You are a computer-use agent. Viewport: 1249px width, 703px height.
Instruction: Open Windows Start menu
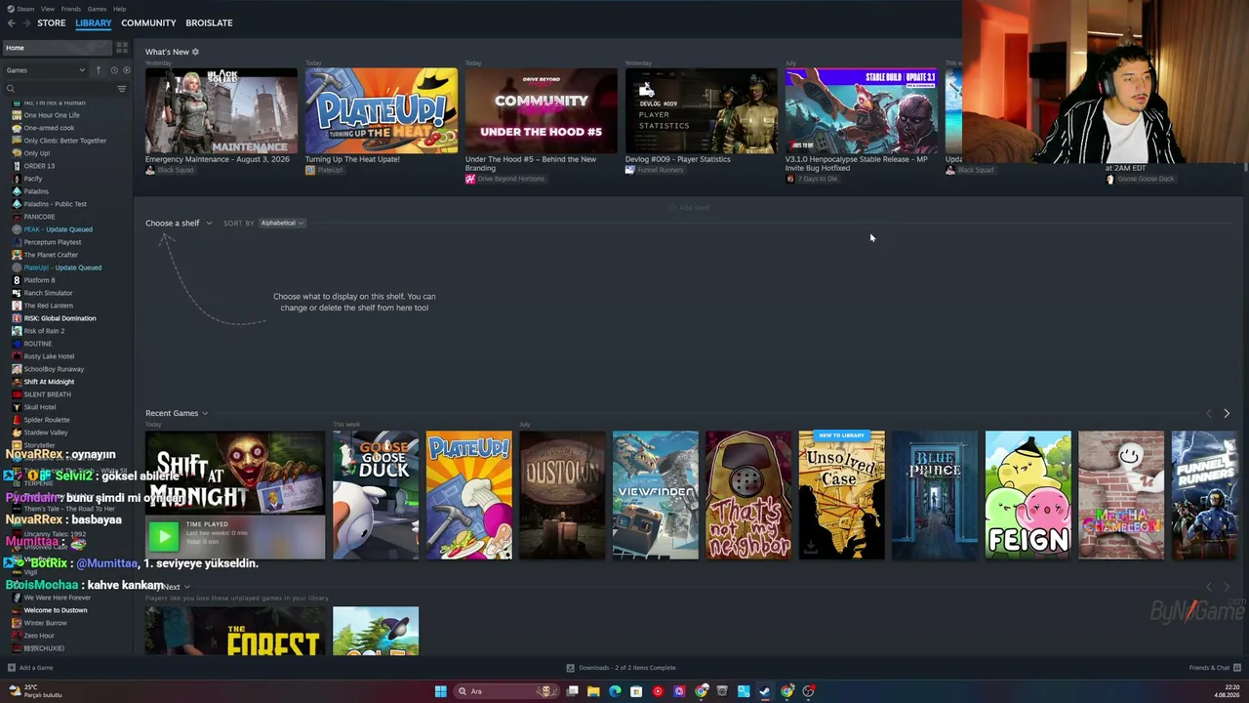(440, 691)
